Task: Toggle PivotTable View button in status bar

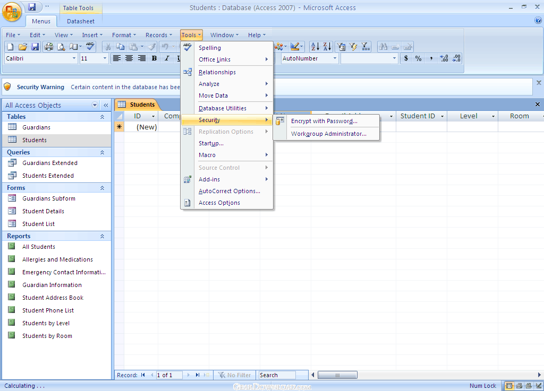Action: pos(519,386)
